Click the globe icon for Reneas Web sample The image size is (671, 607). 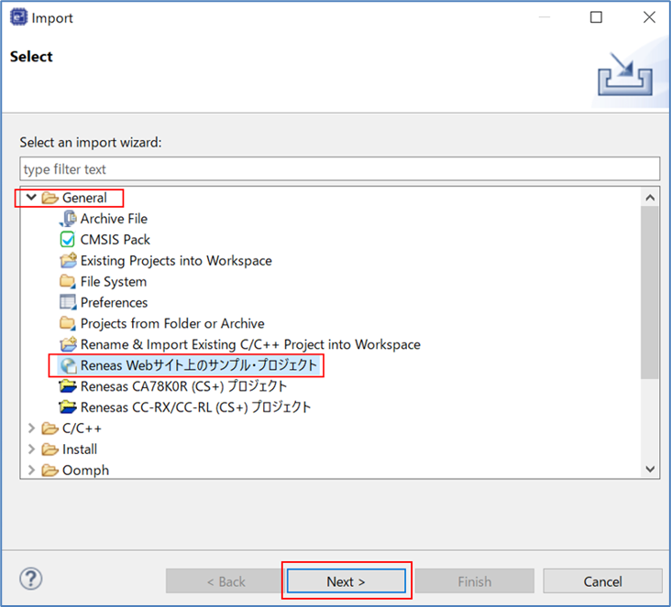tap(69, 366)
